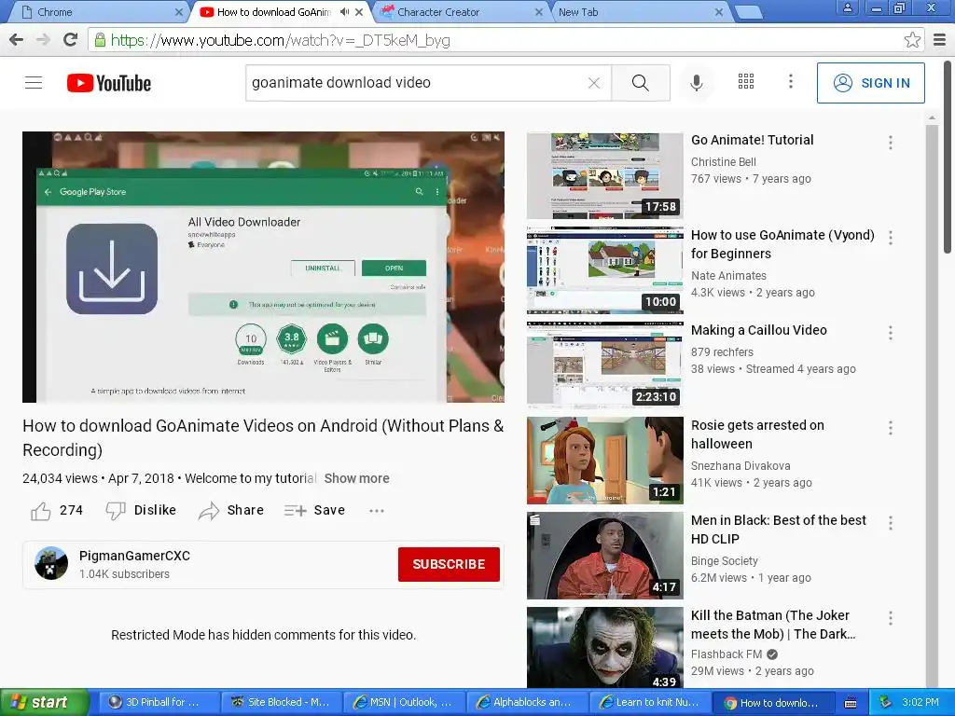Screen dimensions: 955x716
Task: Open Chrome profile user icon
Action: click(847, 7)
